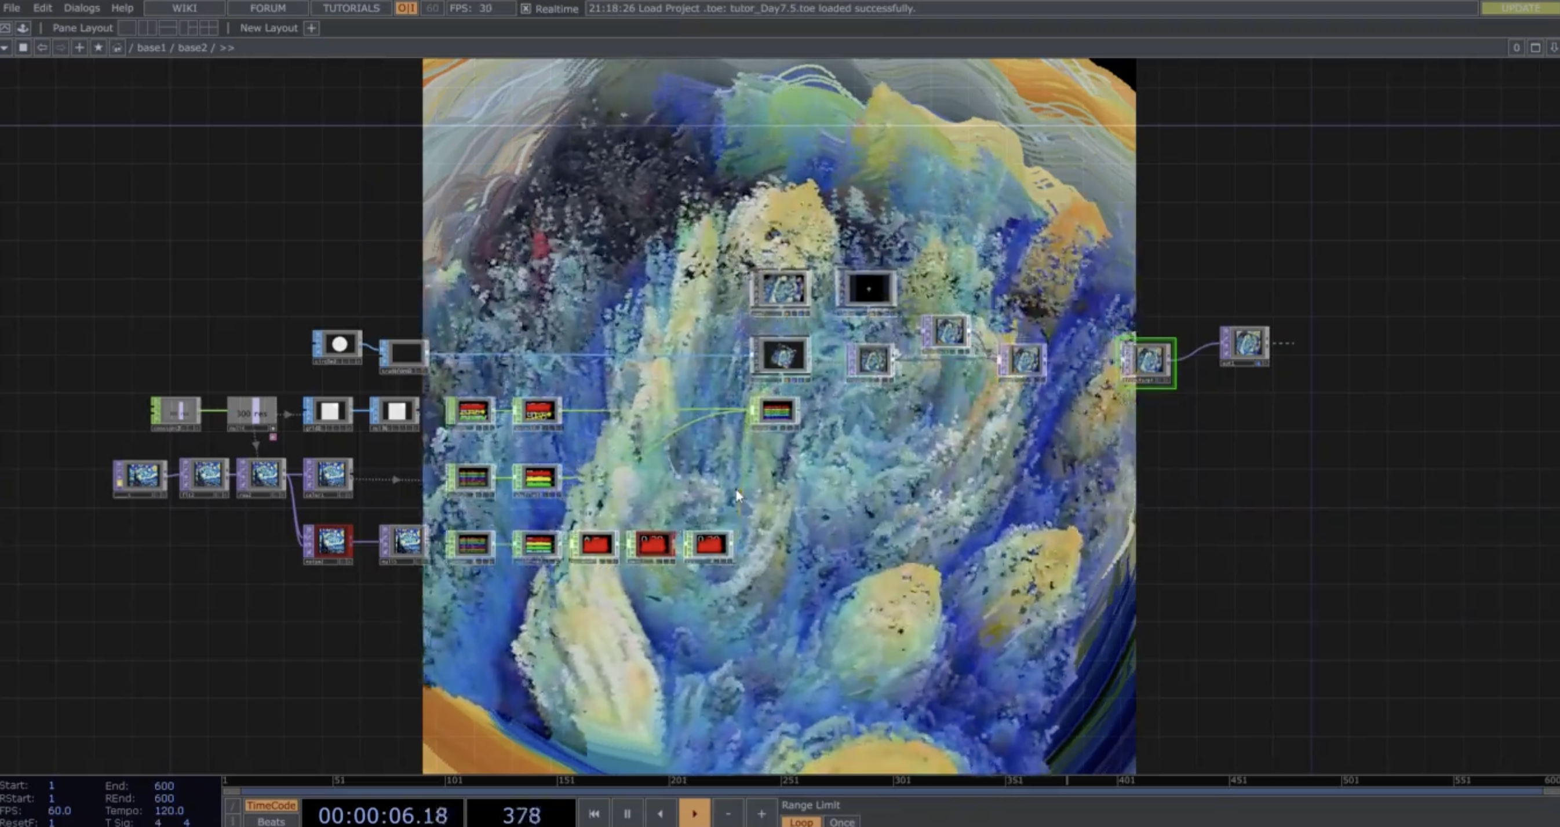This screenshot has width=1560, height=827.
Task: Select the green-highlighted output node
Action: (1148, 362)
